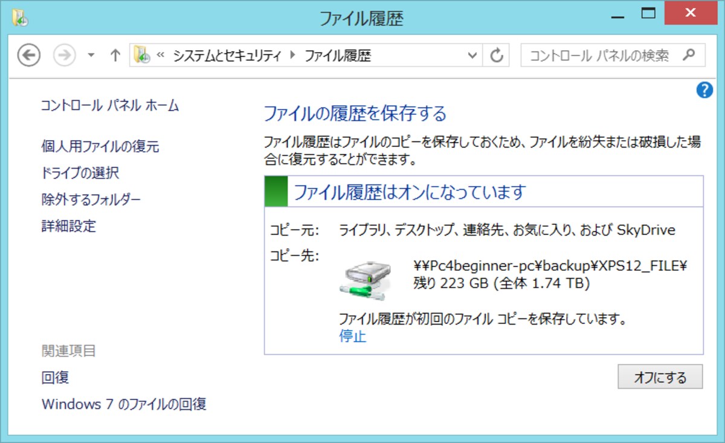This screenshot has height=443, width=725.
Task: Select ドライブの選択 in the sidebar
Action: coord(80,173)
